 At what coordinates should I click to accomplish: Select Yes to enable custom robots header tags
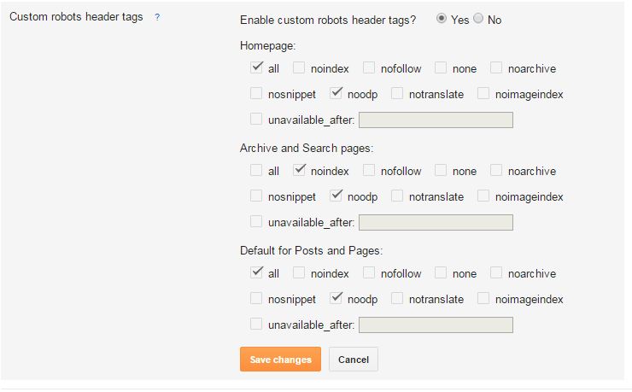442,18
